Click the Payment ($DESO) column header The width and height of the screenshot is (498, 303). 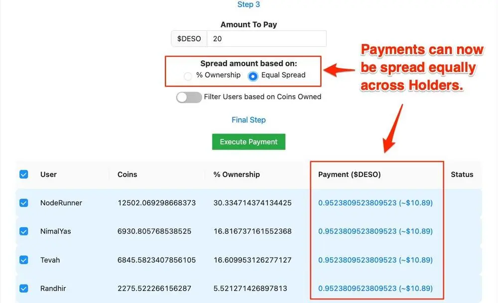[x=349, y=174]
